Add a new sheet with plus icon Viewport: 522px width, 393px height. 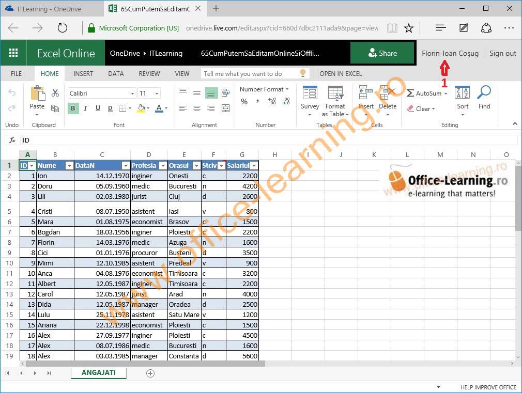pos(150,373)
